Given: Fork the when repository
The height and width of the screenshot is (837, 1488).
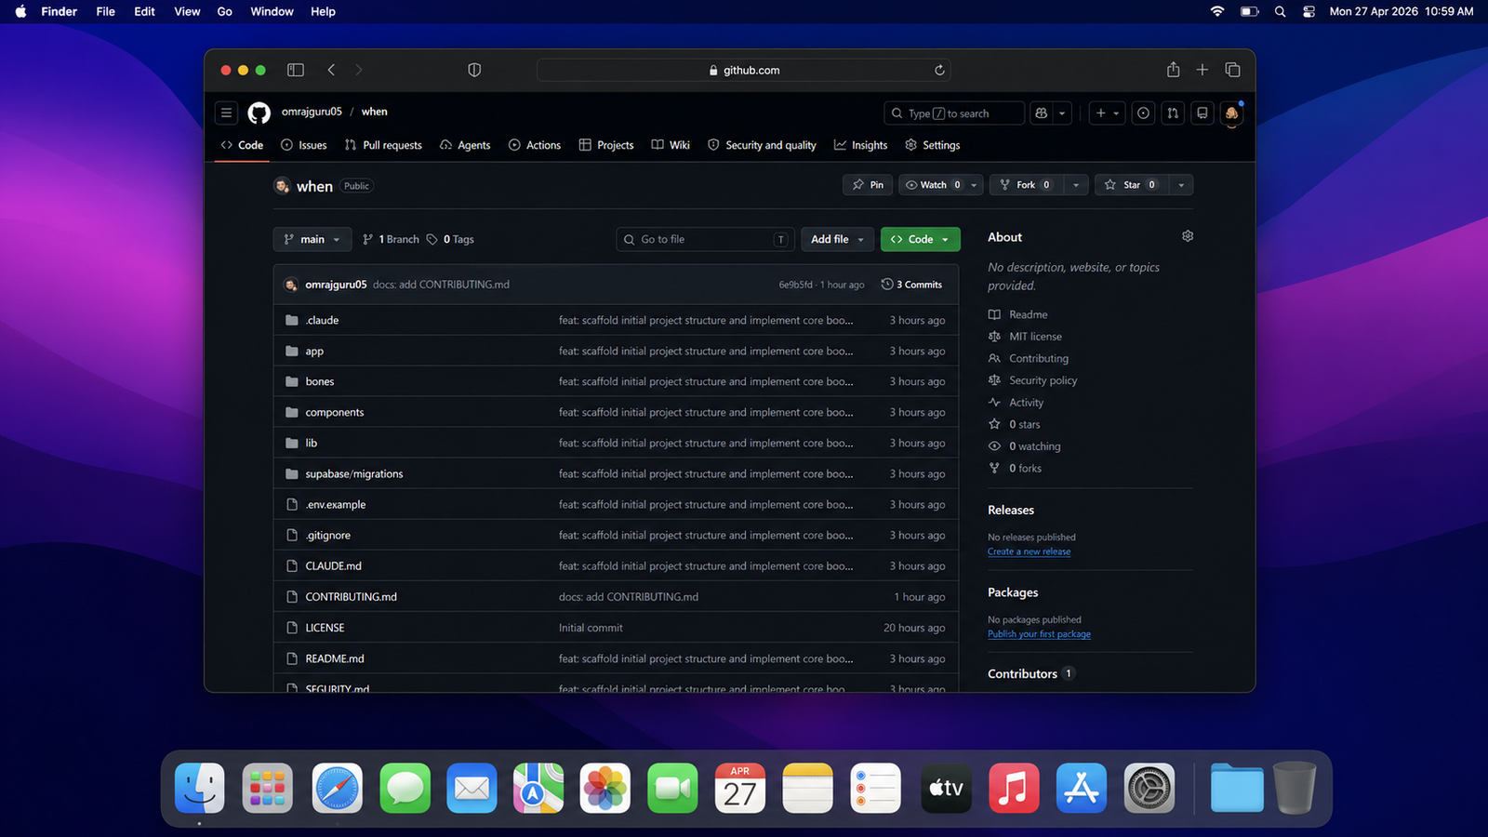Looking at the screenshot, I should pos(1025,185).
